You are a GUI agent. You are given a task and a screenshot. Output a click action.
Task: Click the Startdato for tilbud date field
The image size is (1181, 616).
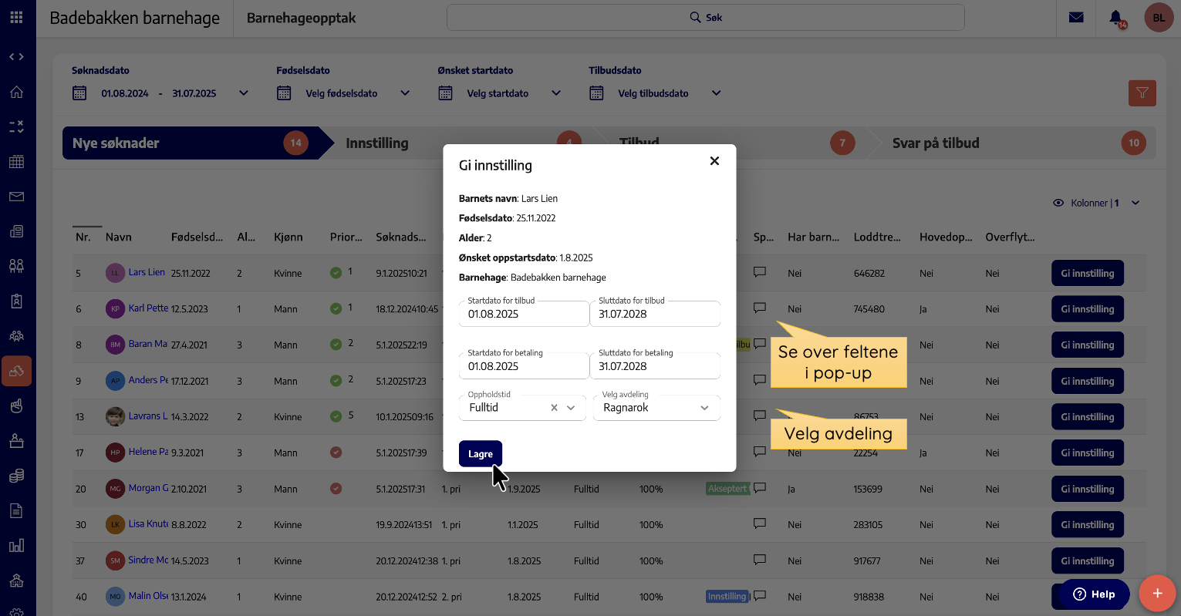[523, 314]
